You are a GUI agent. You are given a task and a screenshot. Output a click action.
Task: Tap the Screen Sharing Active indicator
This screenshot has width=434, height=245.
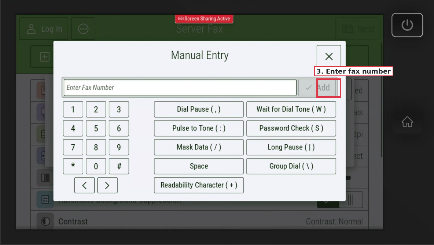pos(204,19)
